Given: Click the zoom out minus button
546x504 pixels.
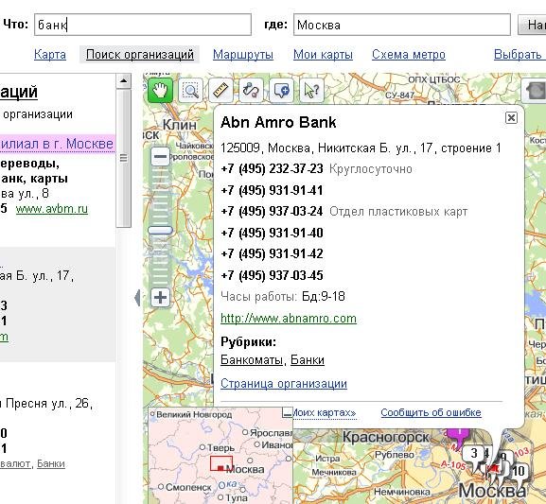Looking at the screenshot, I should pos(160,156).
